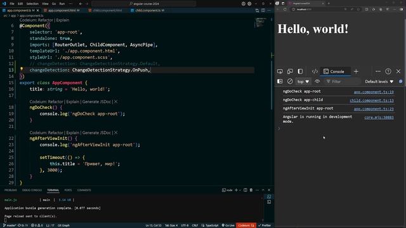Maximize the panel with the chevron-up icon
Screen dimensions: 406x228
click(263, 190)
